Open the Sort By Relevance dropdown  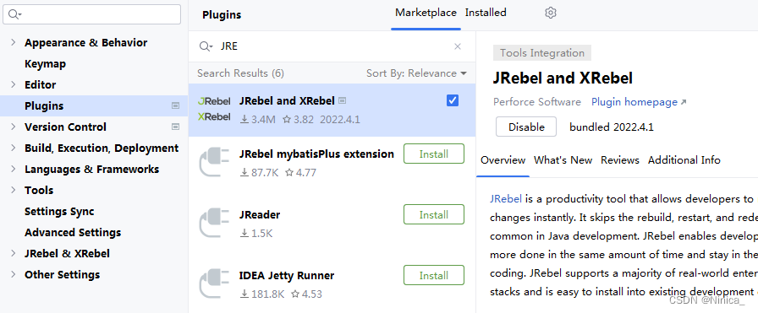(x=416, y=73)
